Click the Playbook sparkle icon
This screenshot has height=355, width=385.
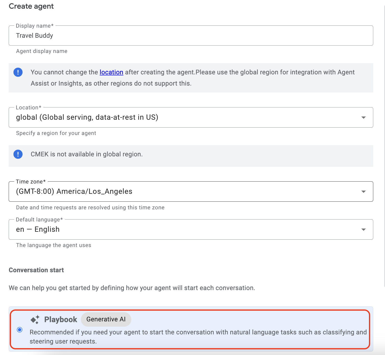(35, 319)
